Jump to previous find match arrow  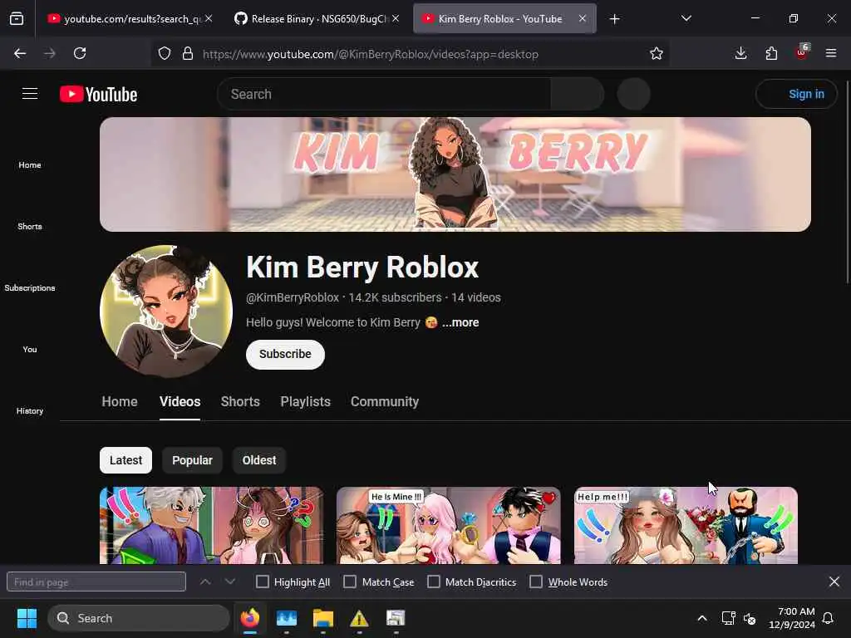(205, 582)
